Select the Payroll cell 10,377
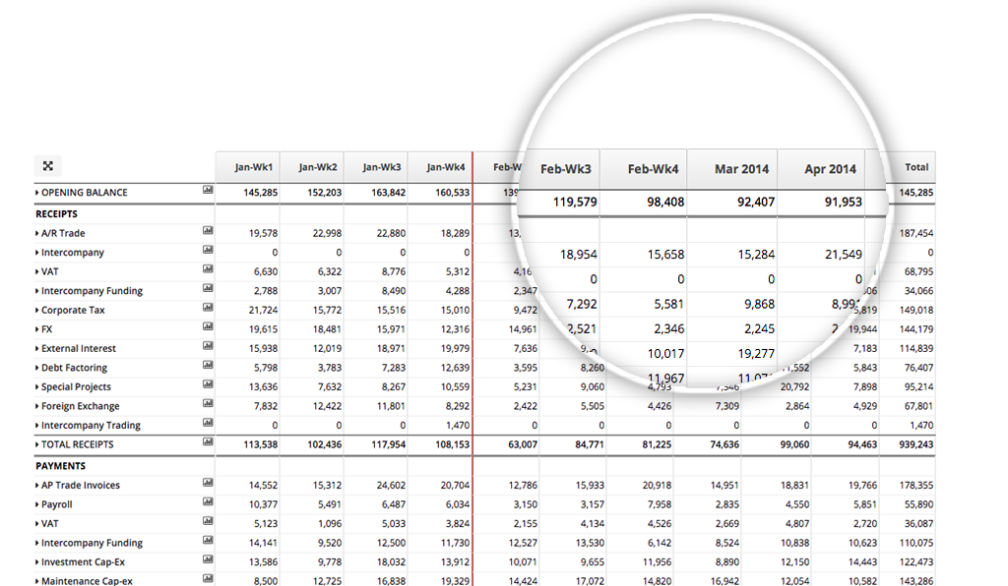The width and height of the screenshot is (1008, 586). tap(264, 505)
